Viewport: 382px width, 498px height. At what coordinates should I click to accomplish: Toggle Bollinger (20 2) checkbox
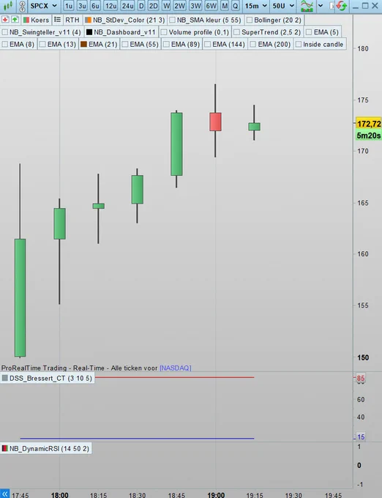click(x=250, y=20)
